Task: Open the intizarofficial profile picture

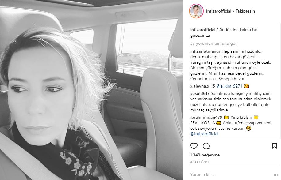Action: [196, 11]
